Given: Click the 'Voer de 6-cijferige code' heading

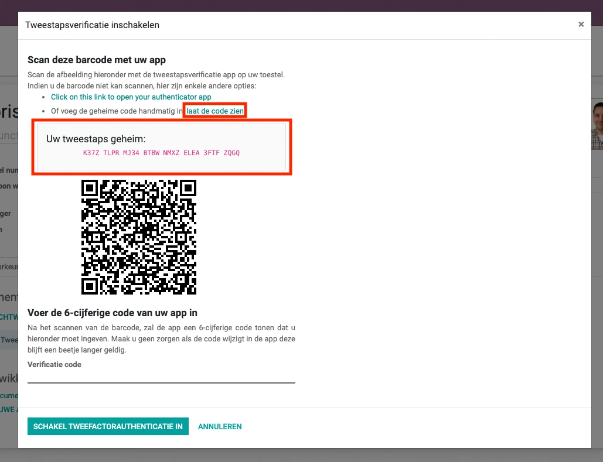Looking at the screenshot, I should (x=113, y=313).
